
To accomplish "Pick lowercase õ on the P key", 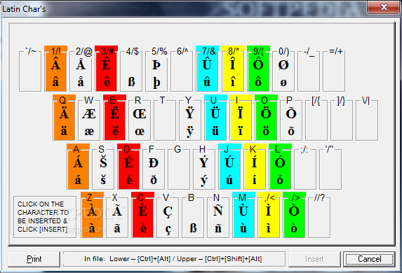I will [291, 131].
